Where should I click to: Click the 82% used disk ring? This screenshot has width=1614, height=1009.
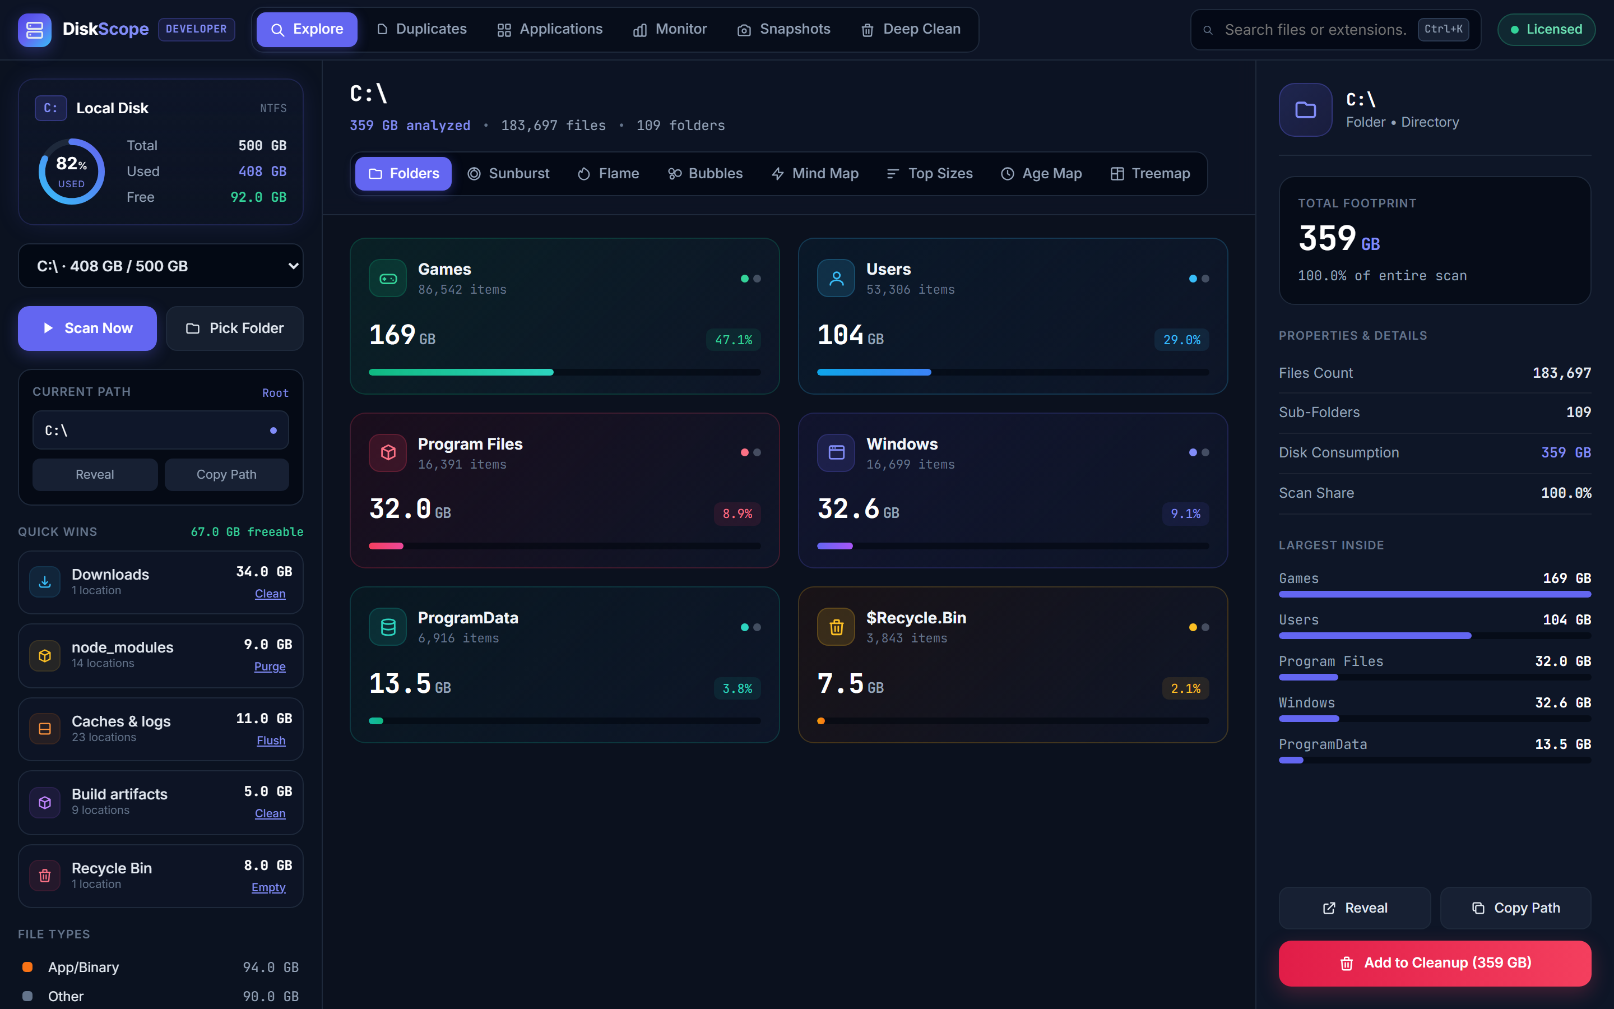[71, 172]
